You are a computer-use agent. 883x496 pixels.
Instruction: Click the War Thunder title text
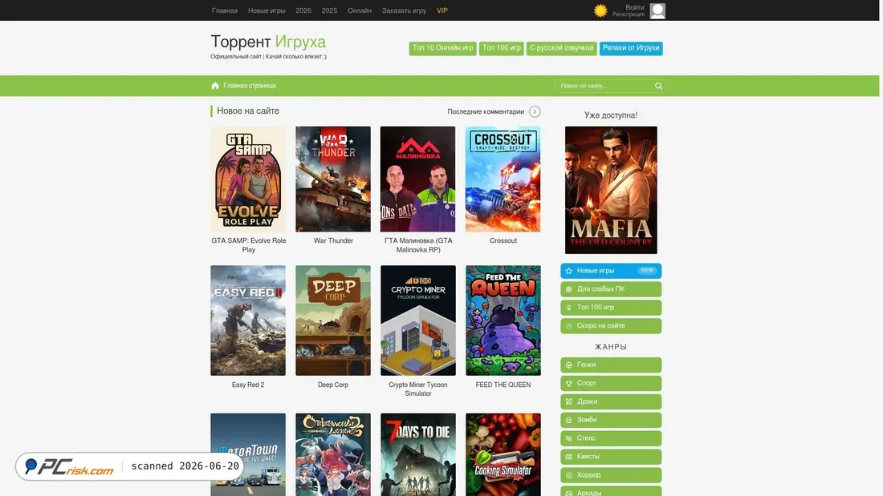[x=333, y=240]
